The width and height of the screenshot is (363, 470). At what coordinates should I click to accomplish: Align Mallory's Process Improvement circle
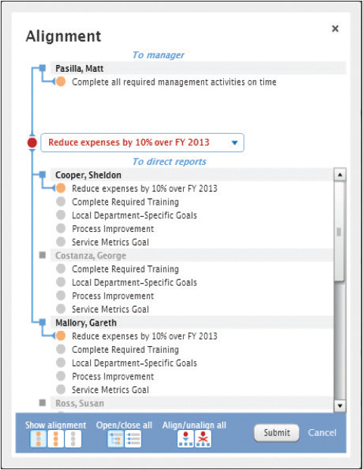pos(60,376)
